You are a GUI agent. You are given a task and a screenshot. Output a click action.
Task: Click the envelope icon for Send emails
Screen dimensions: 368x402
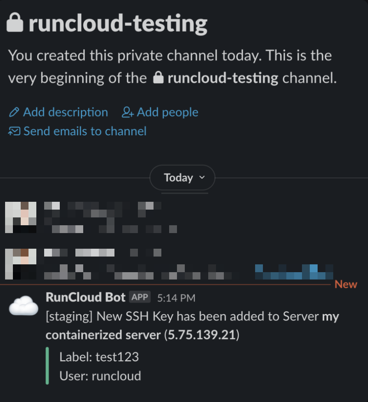coord(14,131)
